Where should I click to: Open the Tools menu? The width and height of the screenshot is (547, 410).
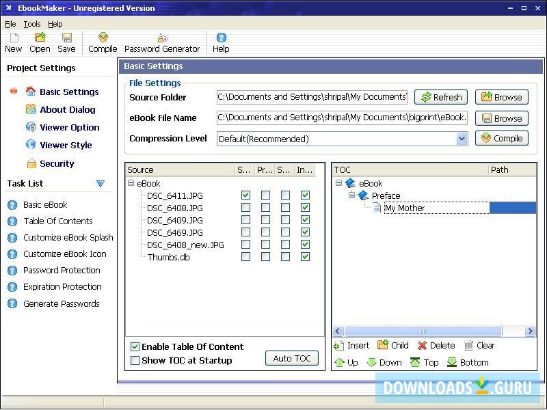(32, 24)
